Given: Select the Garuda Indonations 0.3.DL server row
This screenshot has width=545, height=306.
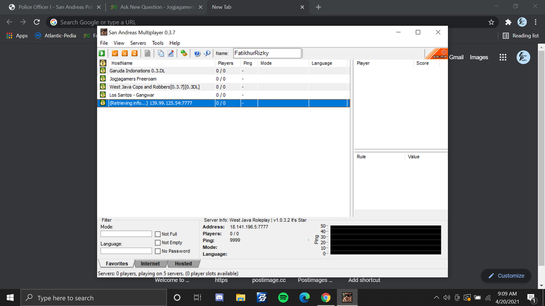Looking at the screenshot, I should tap(224, 71).
